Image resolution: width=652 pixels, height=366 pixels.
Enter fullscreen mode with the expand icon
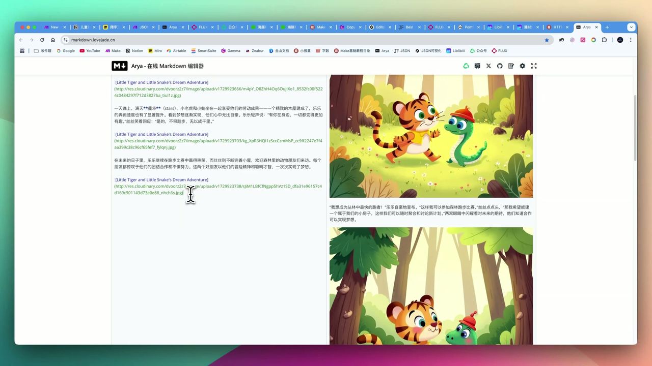534,66
